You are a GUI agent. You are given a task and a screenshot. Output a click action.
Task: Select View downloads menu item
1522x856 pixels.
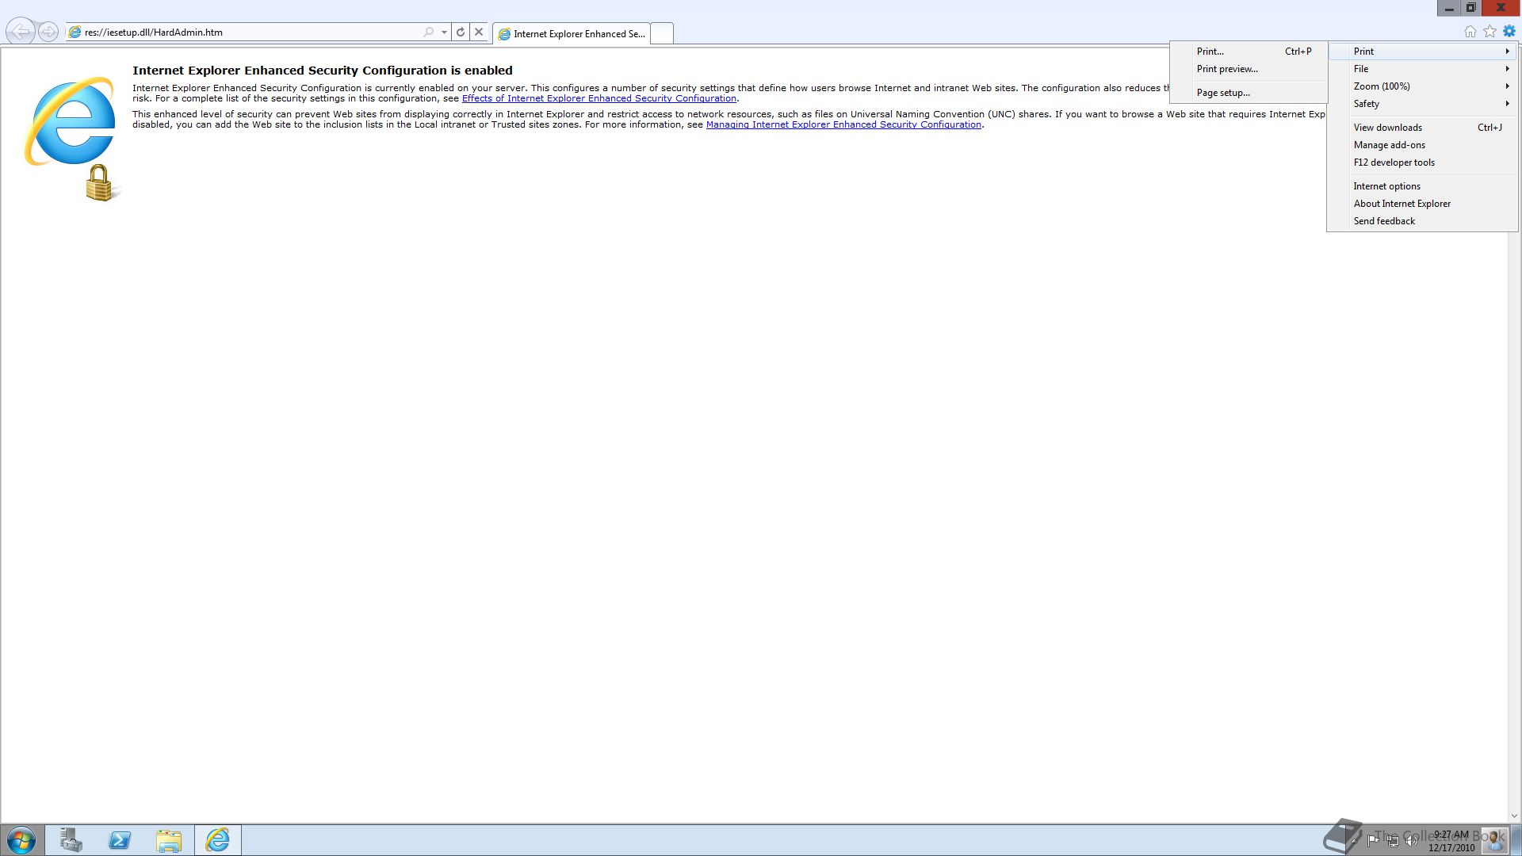1423,128
